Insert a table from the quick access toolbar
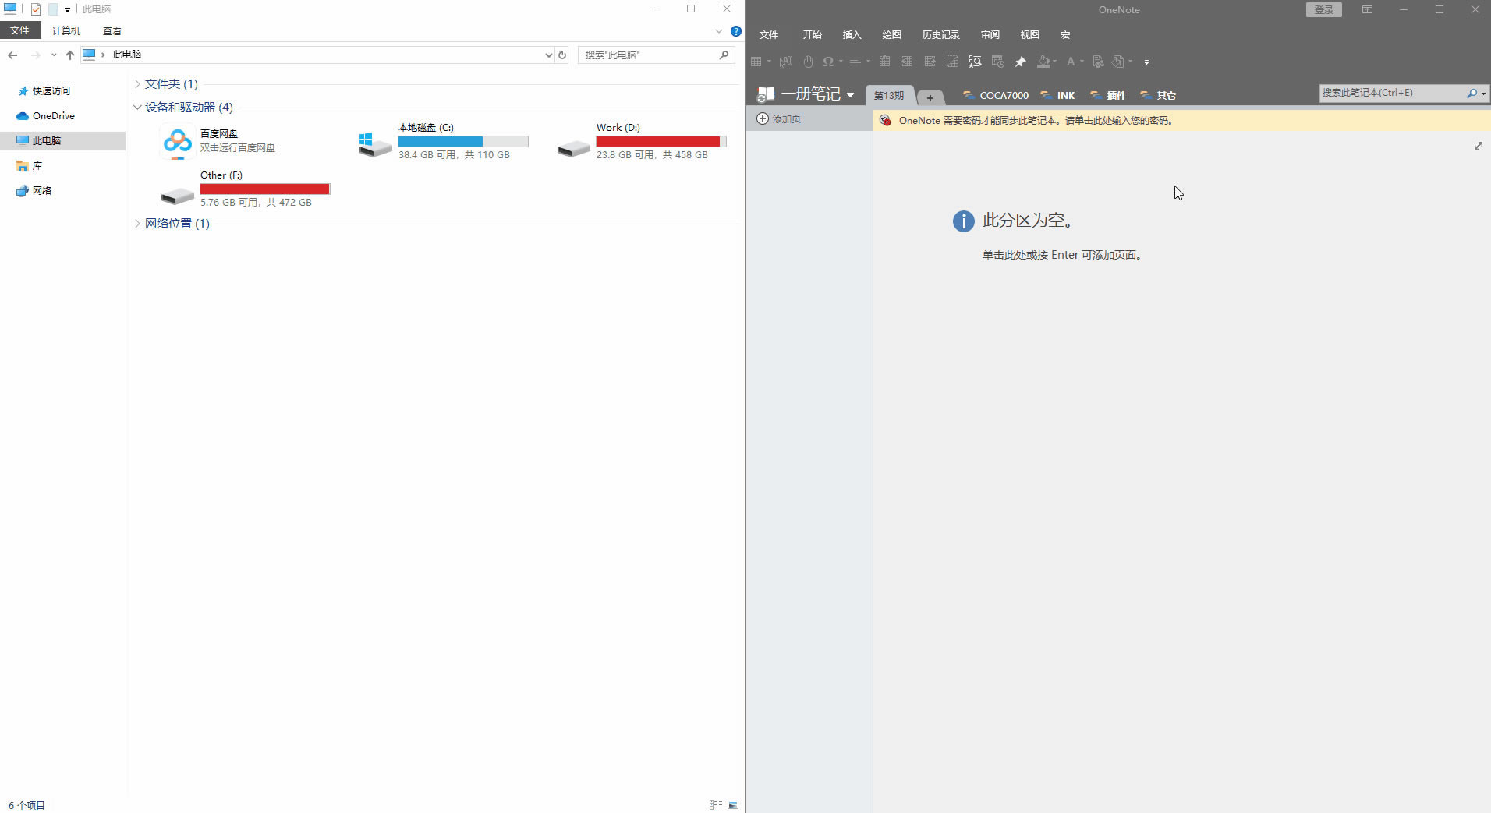This screenshot has width=1491, height=813. [x=755, y=62]
